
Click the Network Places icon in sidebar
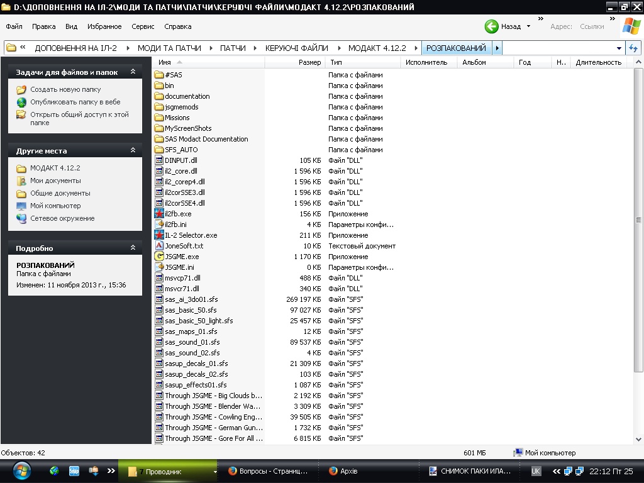click(x=21, y=218)
